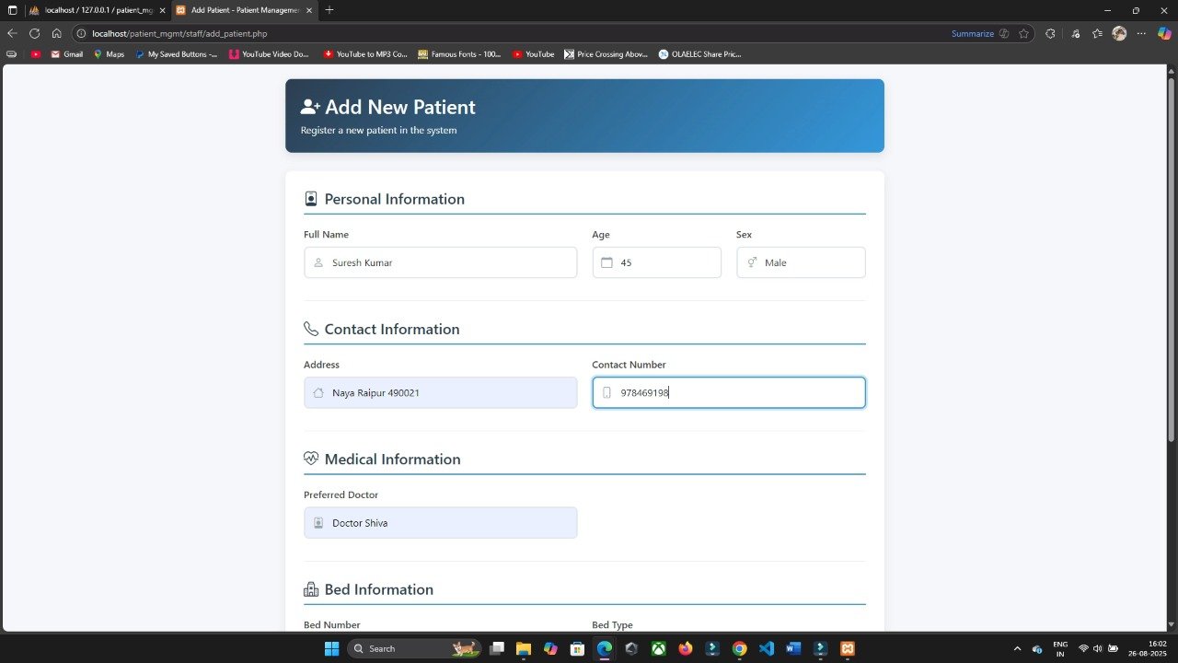
Task: Open the Maps bookmark
Action: coord(109,54)
